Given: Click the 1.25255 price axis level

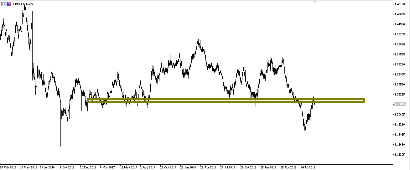Looking at the screenshot, I should (401, 94).
